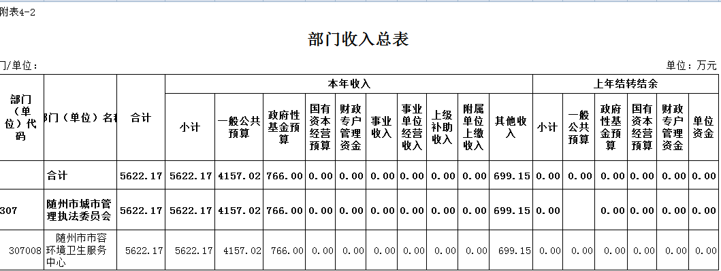Screen dimensions: 721x271
Task: Select the 事业收入 header cell
Action: click(381, 127)
